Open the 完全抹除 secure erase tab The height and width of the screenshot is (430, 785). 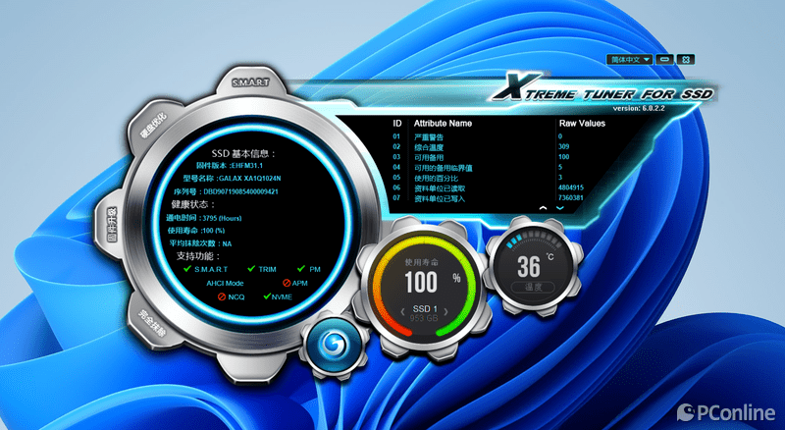pyautogui.click(x=152, y=325)
